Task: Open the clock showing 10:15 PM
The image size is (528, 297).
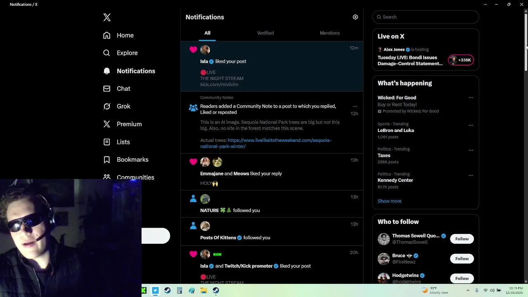Action: (515, 290)
